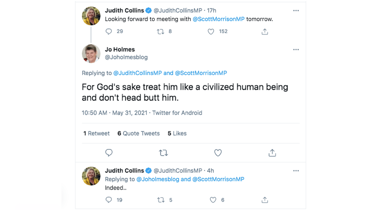View the 6 Quote Tweets
Image resolution: width=377 pixels, height=210 pixels.
tap(139, 133)
